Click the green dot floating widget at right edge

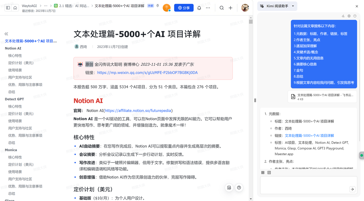[x=362, y=155]
